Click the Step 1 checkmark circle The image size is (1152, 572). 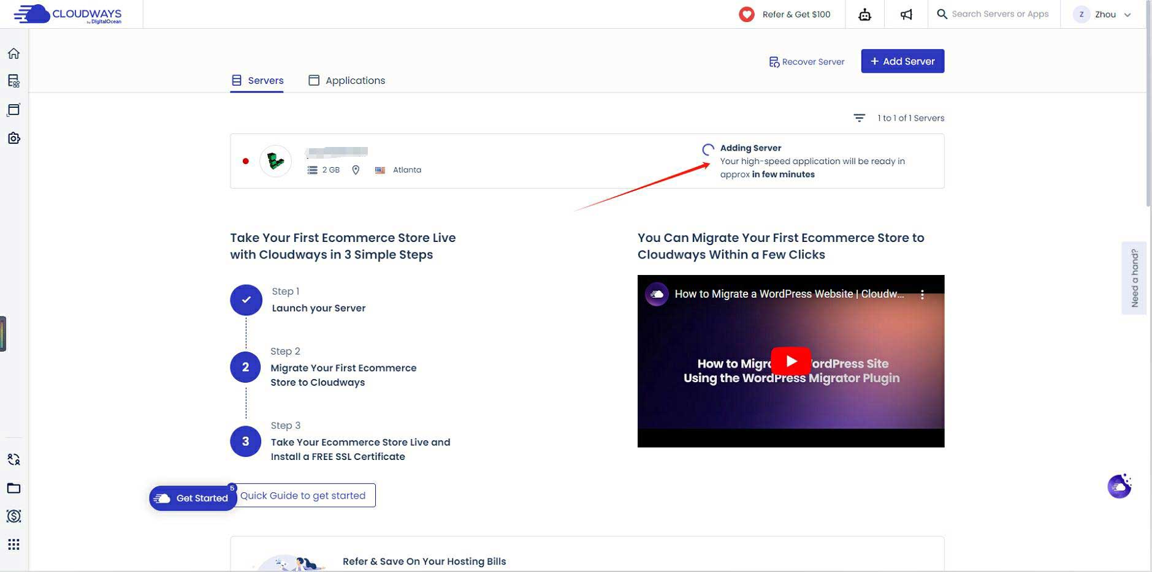pos(246,300)
